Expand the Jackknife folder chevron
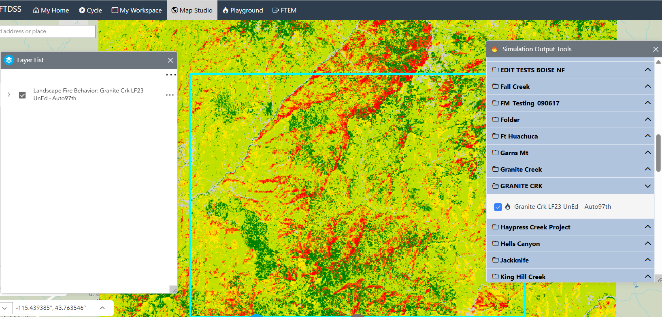 coord(648,260)
